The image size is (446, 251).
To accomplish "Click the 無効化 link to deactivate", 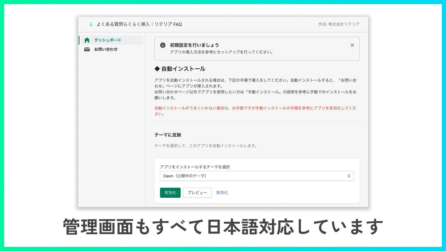I will 222,192.
